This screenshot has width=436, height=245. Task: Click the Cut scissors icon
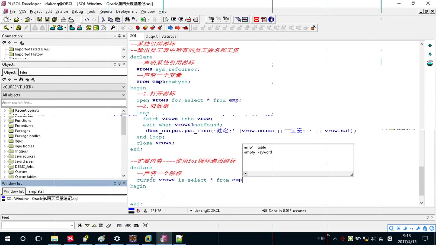[x=103, y=20]
